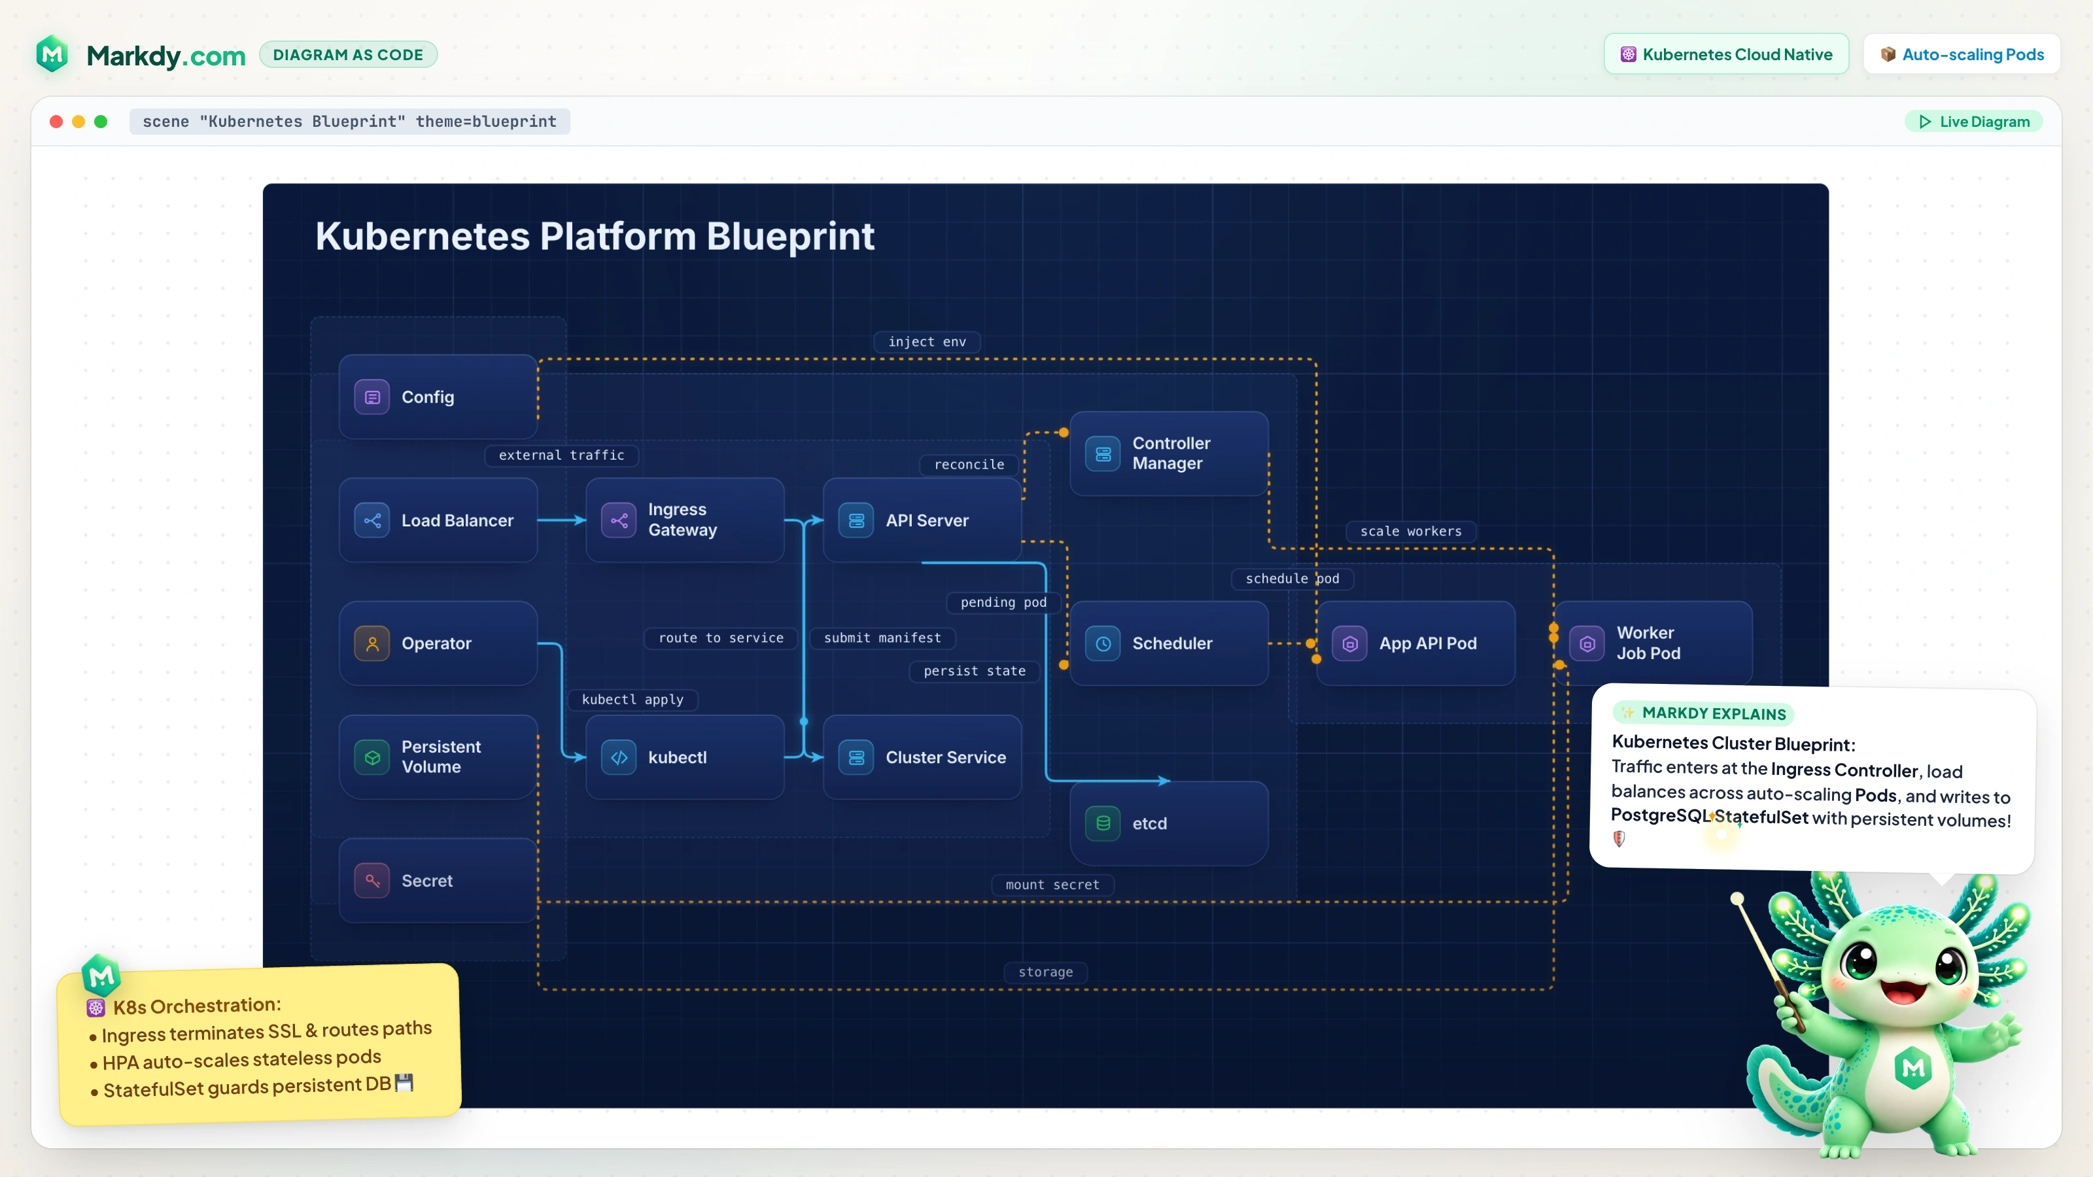Click the Controller Manager server icon

[1103, 453]
